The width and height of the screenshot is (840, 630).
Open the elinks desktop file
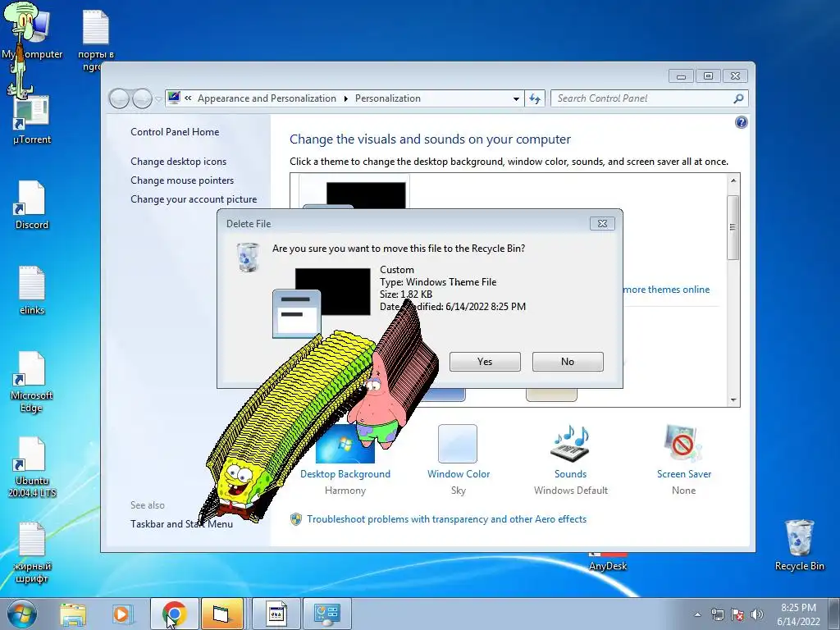coord(32,290)
